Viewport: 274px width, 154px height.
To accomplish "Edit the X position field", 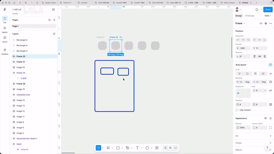I will pyautogui.click(x=243, y=48).
